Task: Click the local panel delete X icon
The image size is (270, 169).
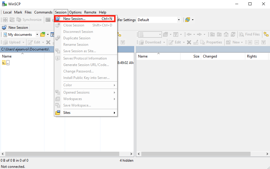Action: click(x=48, y=42)
